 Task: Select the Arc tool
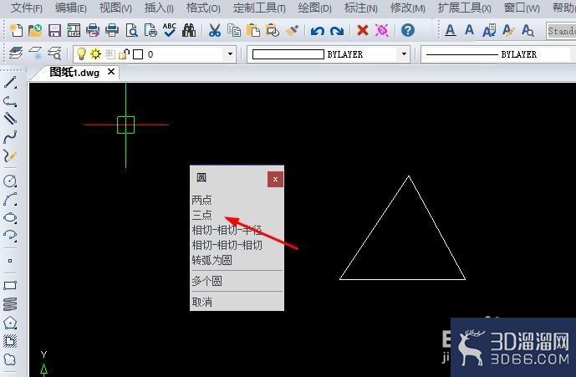click(x=10, y=199)
